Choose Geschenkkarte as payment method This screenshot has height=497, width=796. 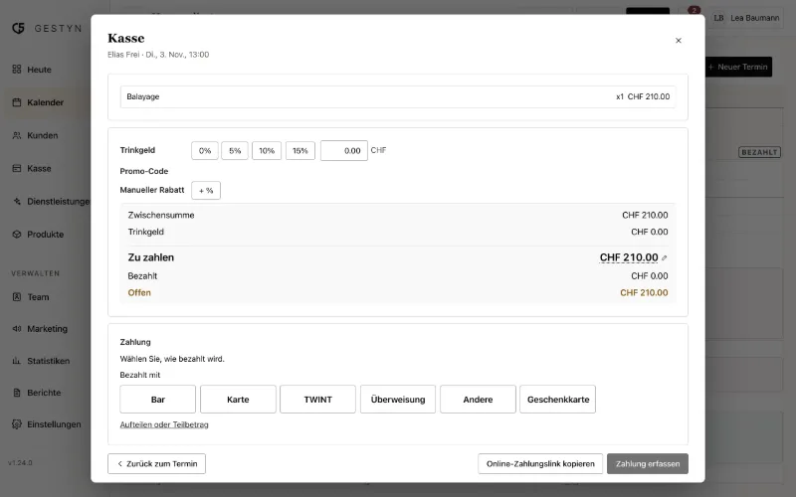tap(558, 400)
